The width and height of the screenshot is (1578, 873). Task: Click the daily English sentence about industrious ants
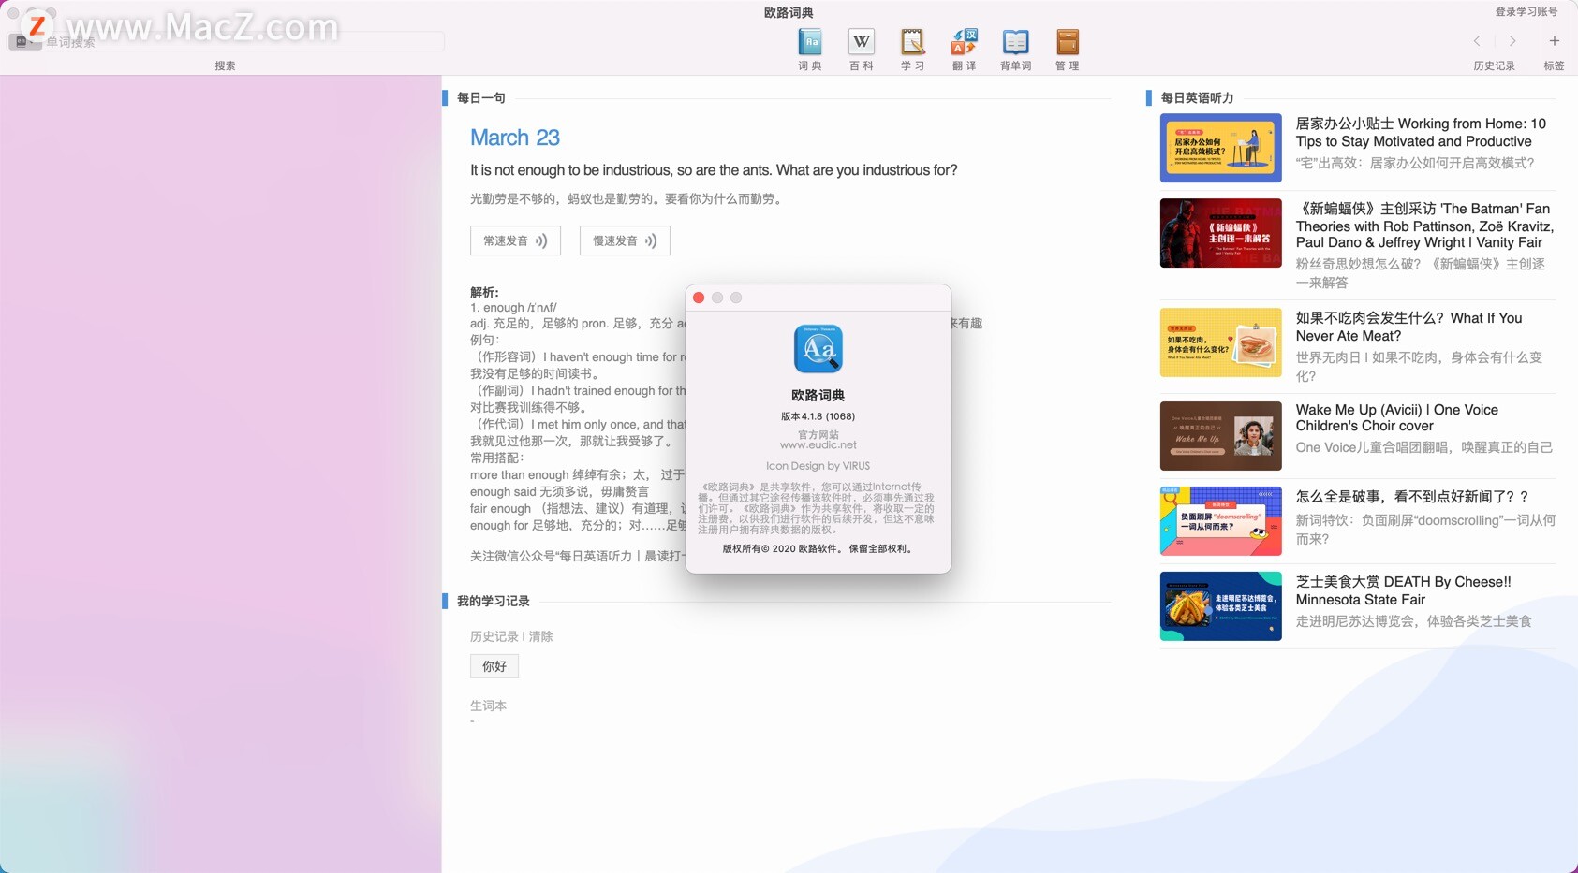[714, 170]
